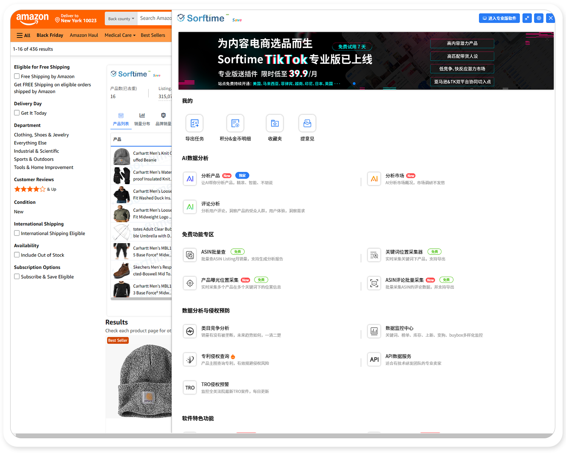
Task: Enable Free Shipping by Amazon filter
Action: click(x=17, y=76)
